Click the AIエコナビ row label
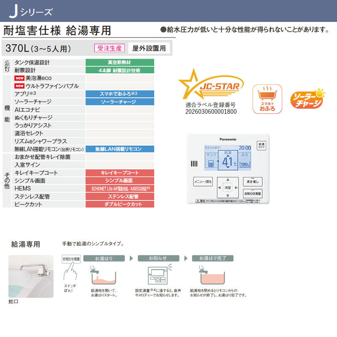 click(27, 110)
